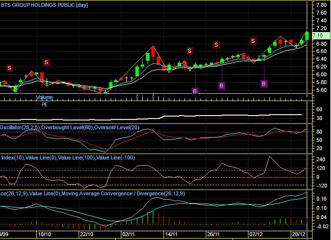Select the Oscillator(28,2,5) indicator heading
This screenshot has height=240, width=331.
pos(20,127)
